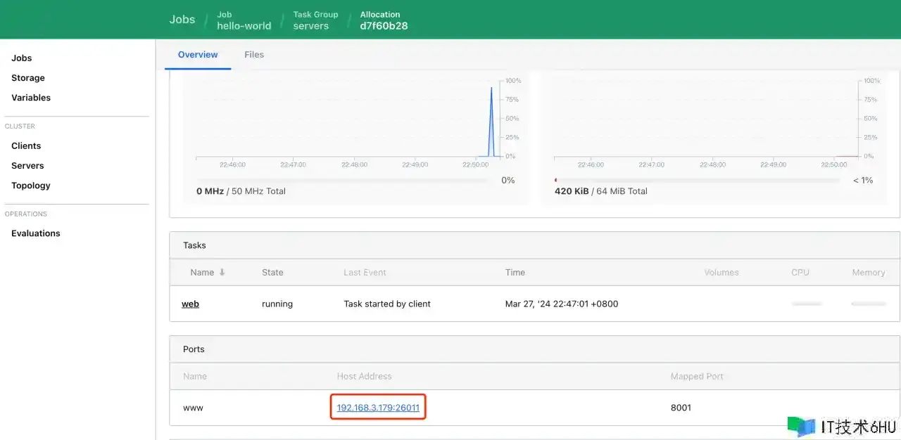
Task: Open Storage in the sidebar
Action: (x=28, y=78)
